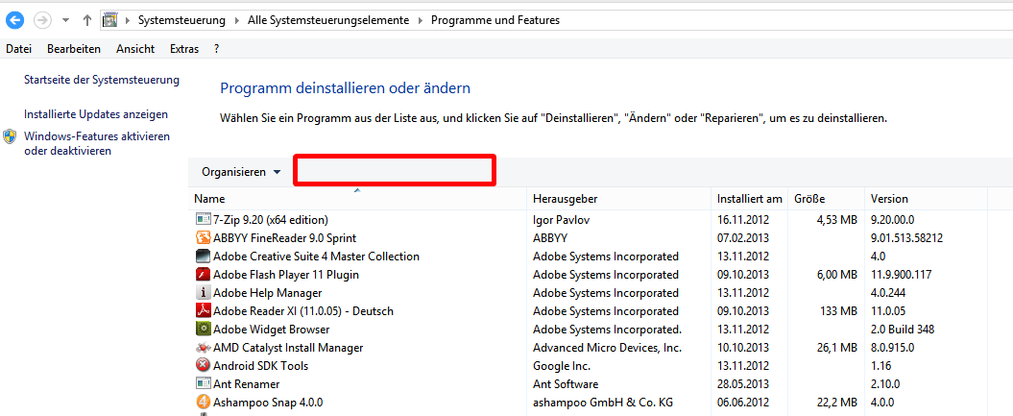Image resolution: width=1013 pixels, height=416 pixels.
Task: Click the AMD Catalyst Install Manager icon
Action: 203,348
